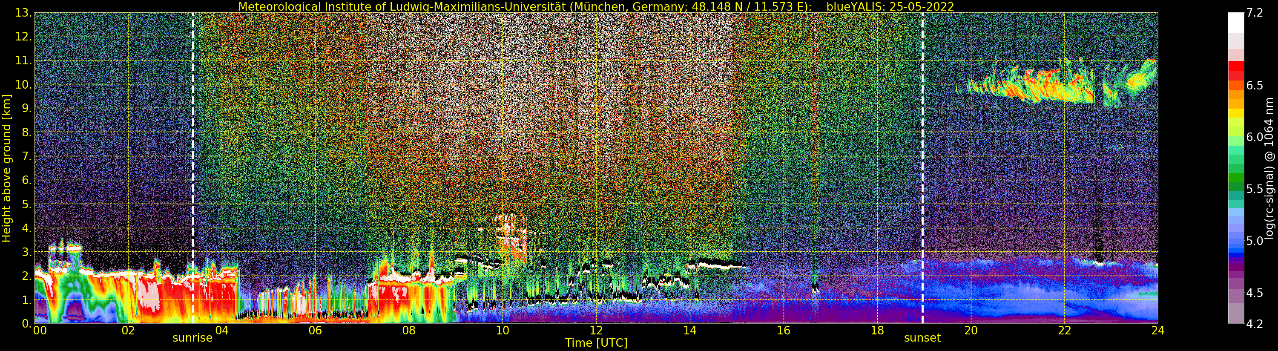Image resolution: width=1278 pixels, height=351 pixels.
Task: Click the 13 tick on the height axis
Action: point(23,13)
